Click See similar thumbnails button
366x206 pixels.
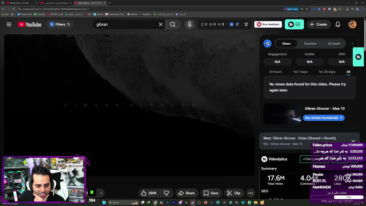(323, 118)
